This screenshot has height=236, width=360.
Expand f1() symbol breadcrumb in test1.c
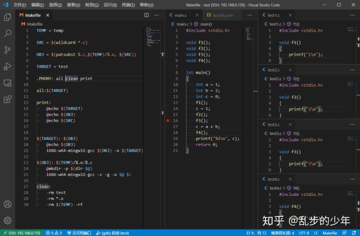pos(293,24)
